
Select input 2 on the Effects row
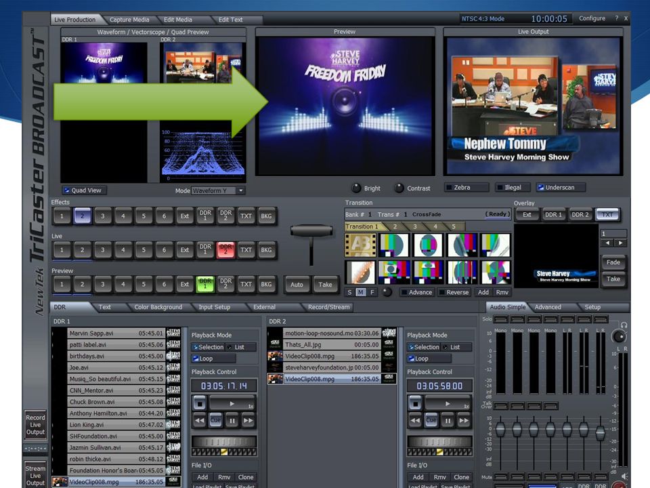(82, 216)
